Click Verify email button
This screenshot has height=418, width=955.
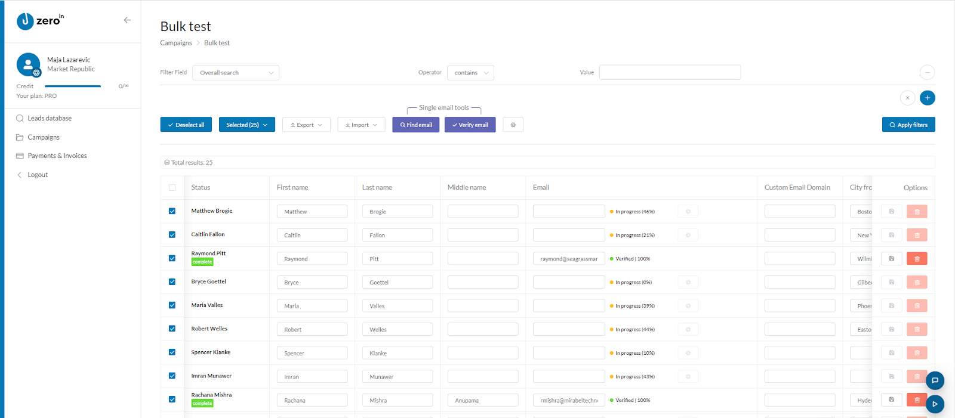(x=470, y=125)
